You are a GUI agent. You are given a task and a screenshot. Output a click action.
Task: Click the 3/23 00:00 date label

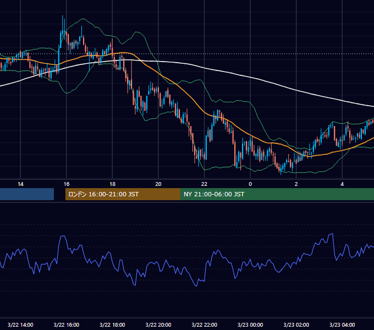pyautogui.click(x=250, y=324)
